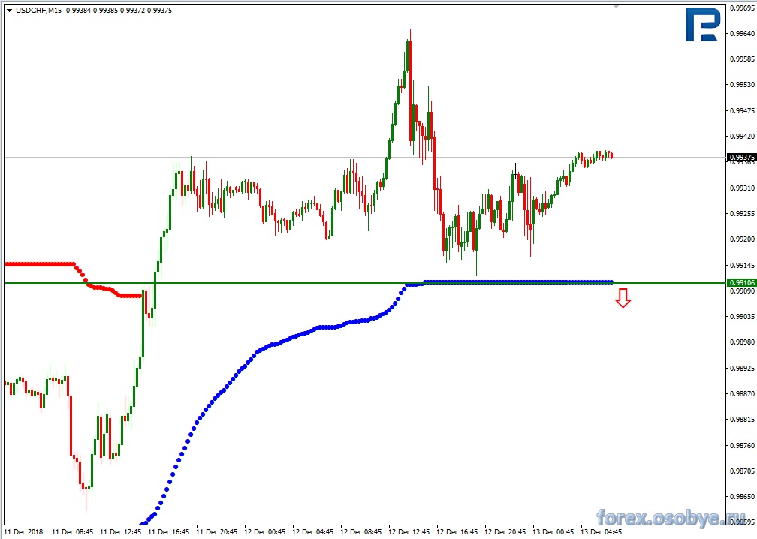Screen dimensions: 757x539
Task: Click the 0.99640 price axis label
Action: pos(743,33)
